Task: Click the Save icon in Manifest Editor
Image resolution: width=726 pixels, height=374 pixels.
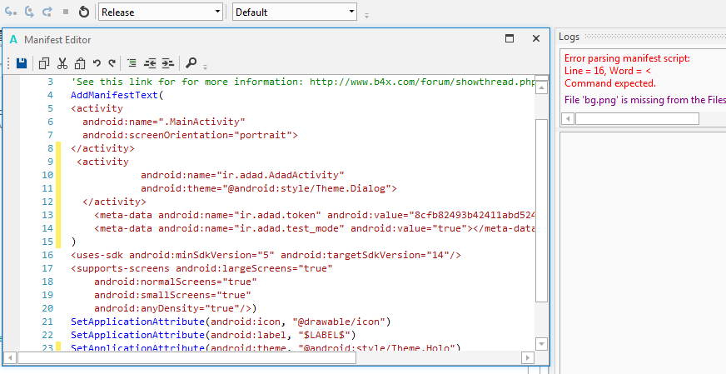Action: (x=22, y=63)
